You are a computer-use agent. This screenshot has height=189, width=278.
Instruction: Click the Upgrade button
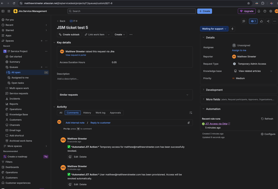click(x=247, y=11)
